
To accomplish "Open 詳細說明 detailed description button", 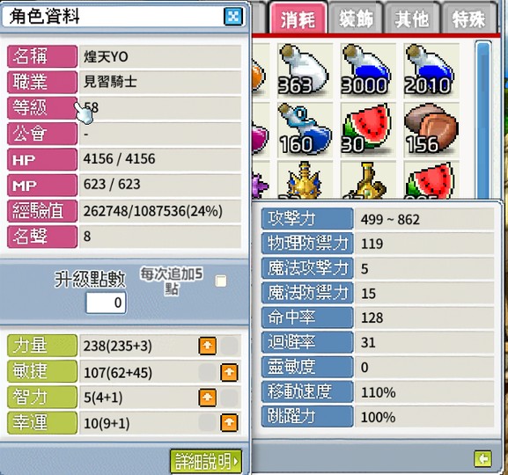I will pyautogui.click(x=206, y=462).
